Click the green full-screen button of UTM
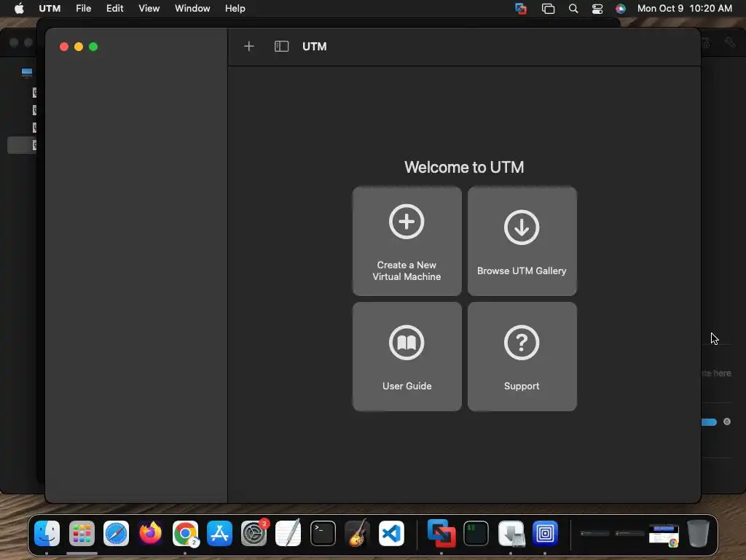The image size is (746, 560). [93, 47]
